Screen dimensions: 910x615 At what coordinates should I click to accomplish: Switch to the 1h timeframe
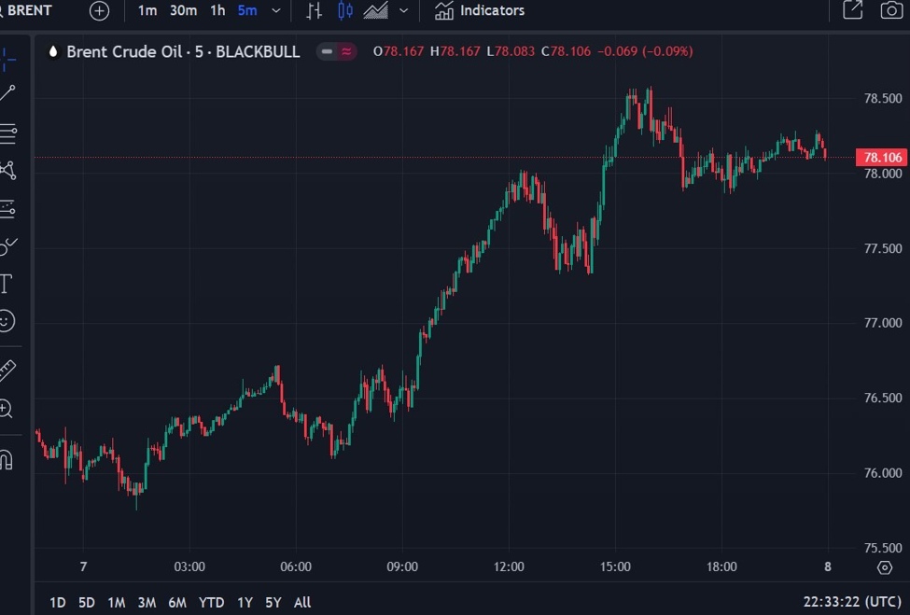(x=217, y=11)
